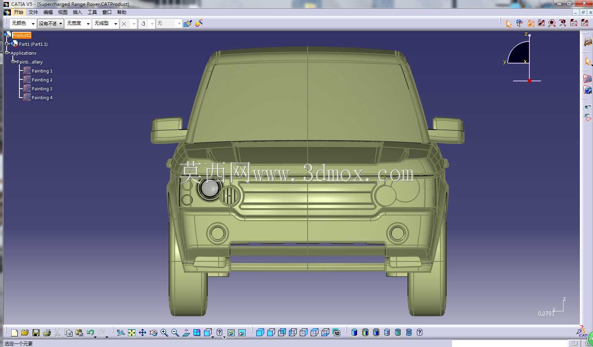593x347 pixels.
Task: Collapse the Painti...allery tree node
Action: (13, 62)
